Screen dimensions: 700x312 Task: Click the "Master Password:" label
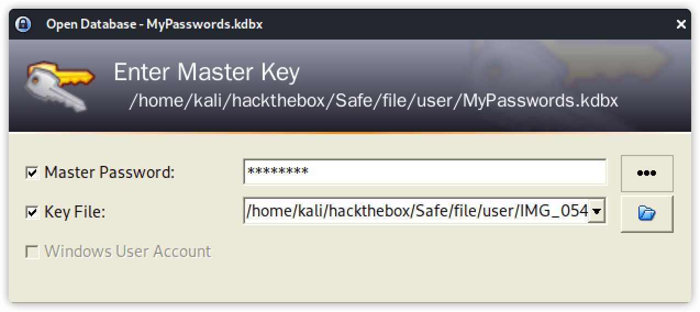click(109, 172)
